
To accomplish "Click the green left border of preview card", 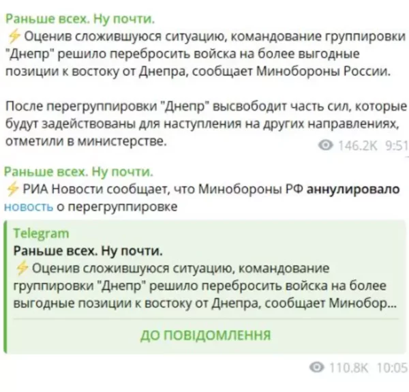I will coord(5,287).
